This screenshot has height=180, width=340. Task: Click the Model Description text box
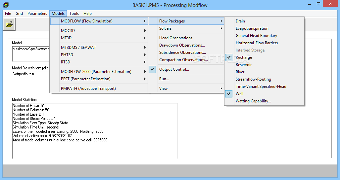[31, 82]
